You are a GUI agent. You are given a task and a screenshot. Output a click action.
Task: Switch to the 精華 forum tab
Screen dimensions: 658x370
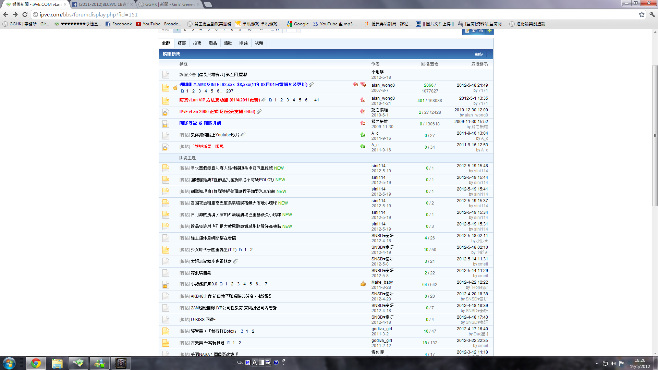pyautogui.click(x=182, y=43)
